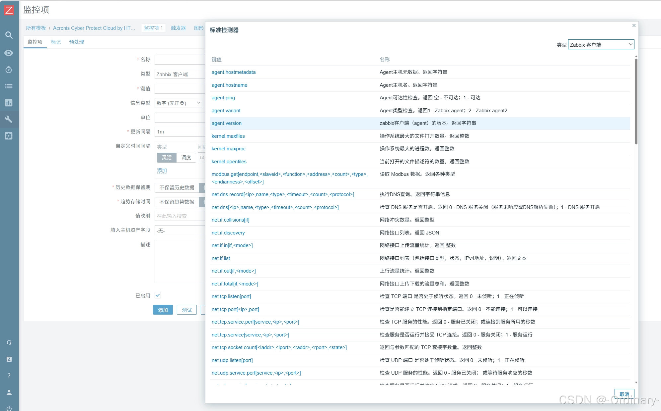
Task: Switch to the 预处理 tab
Action: coord(76,42)
